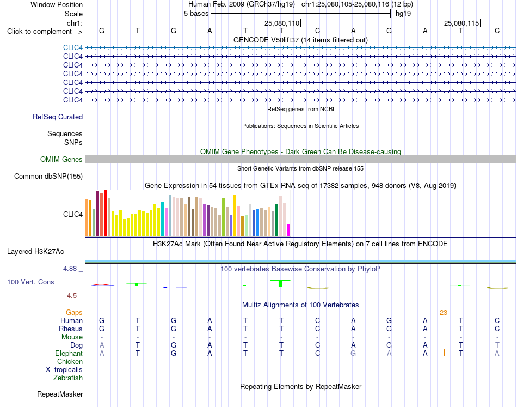The height and width of the screenshot is (407, 517).
Task: Click the Dog species label
Action: pyautogui.click(x=77, y=345)
